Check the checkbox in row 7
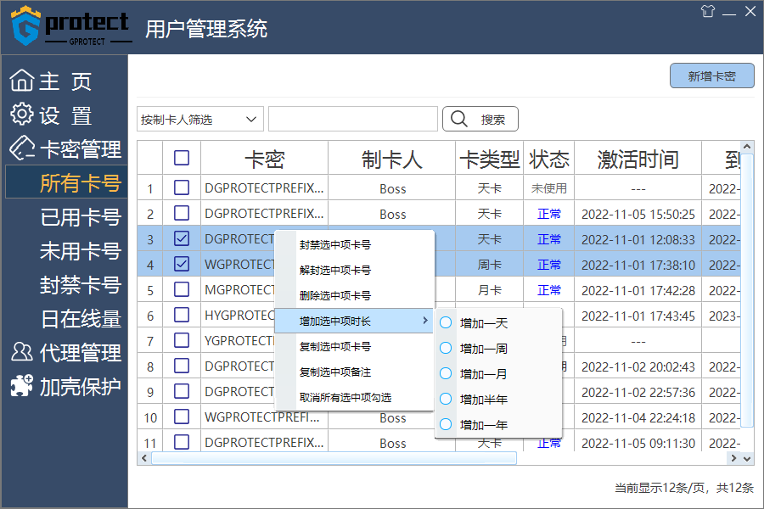764x509 pixels. coord(182,340)
